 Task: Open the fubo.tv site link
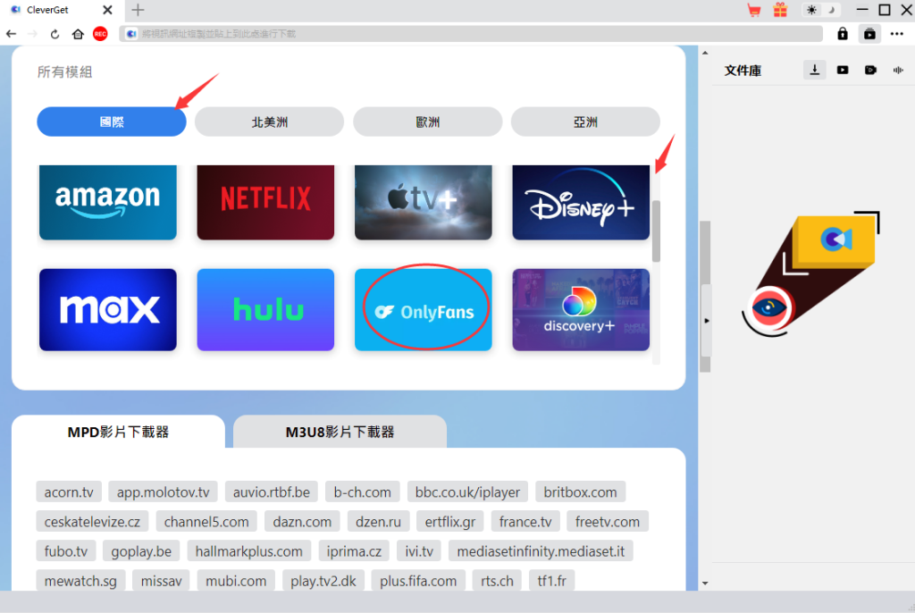point(66,551)
